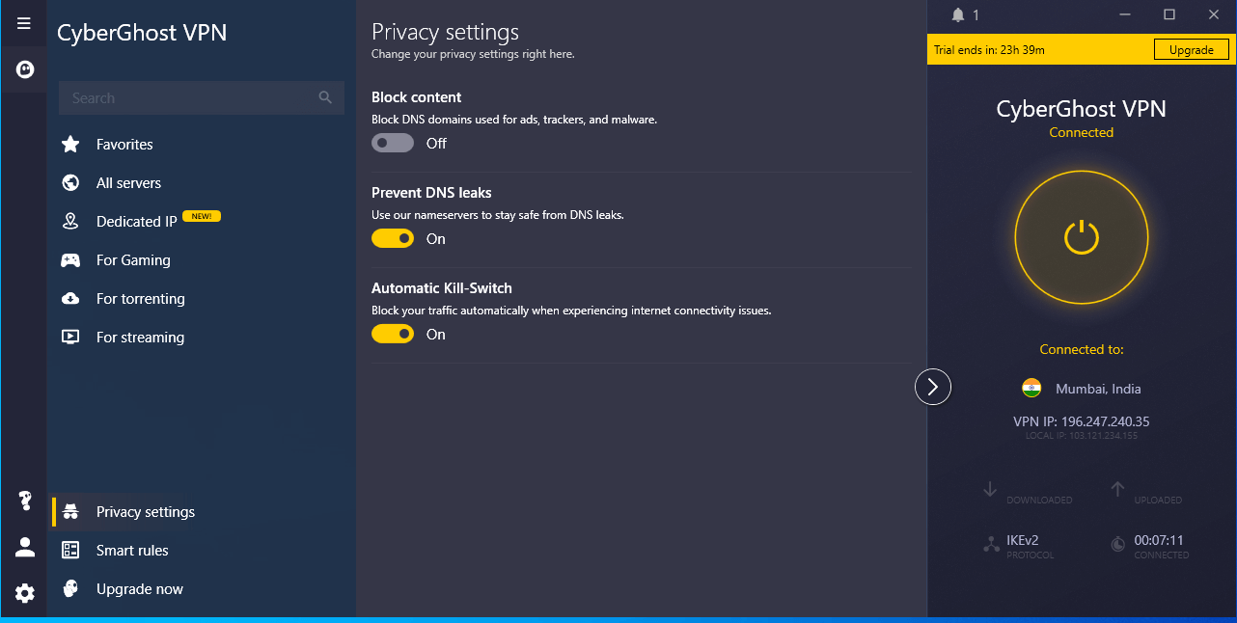Click the For Gaming controller icon

tap(70, 260)
